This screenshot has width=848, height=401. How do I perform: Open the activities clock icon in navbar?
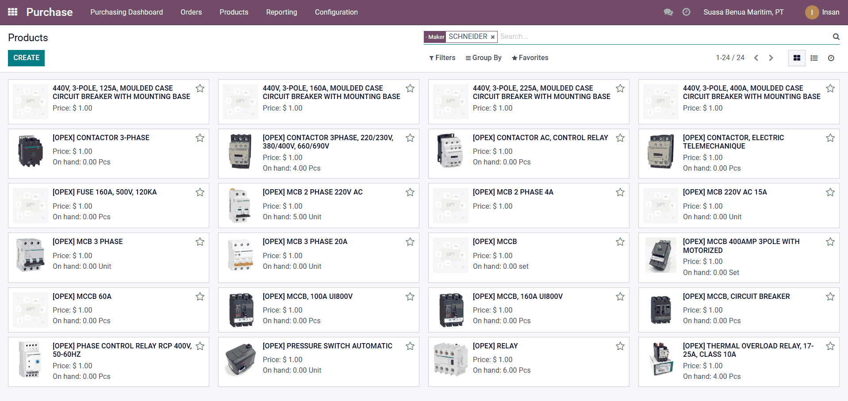[x=686, y=12]
